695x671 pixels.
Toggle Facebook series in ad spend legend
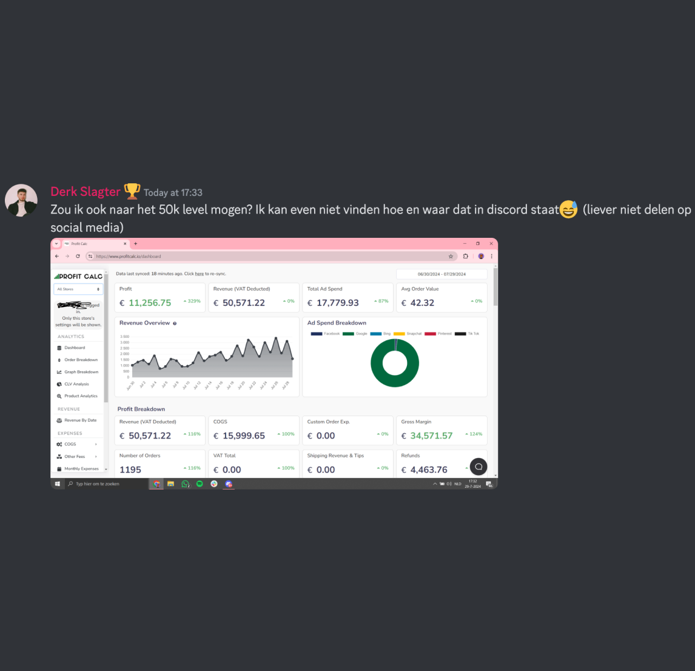point(325,334)
